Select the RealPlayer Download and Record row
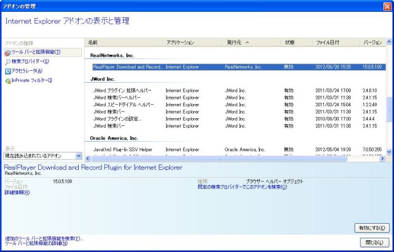Viewport: 394px width, 252px height. (x=128, y=67)
